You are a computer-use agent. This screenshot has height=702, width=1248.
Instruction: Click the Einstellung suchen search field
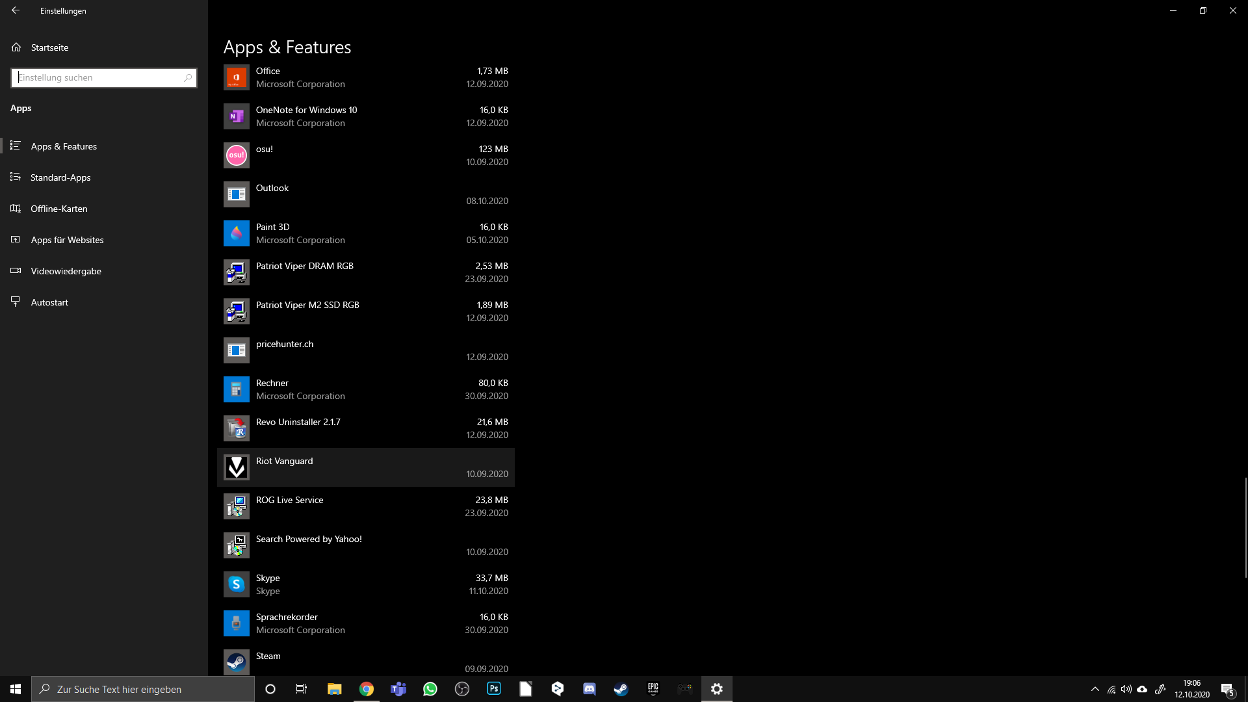click(x=97, y=77)
